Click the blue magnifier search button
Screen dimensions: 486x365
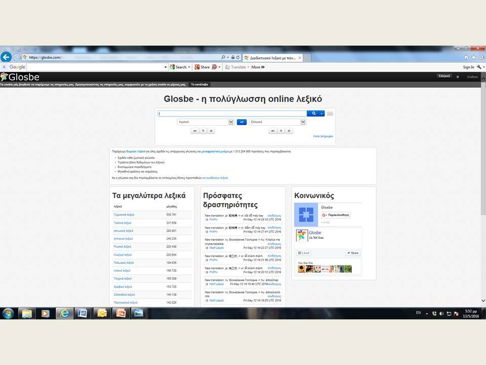pyautogui.click(x=313, y=114)
